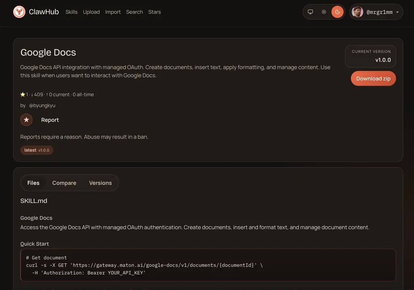Open the Search nav item

(x=134, y=12)
